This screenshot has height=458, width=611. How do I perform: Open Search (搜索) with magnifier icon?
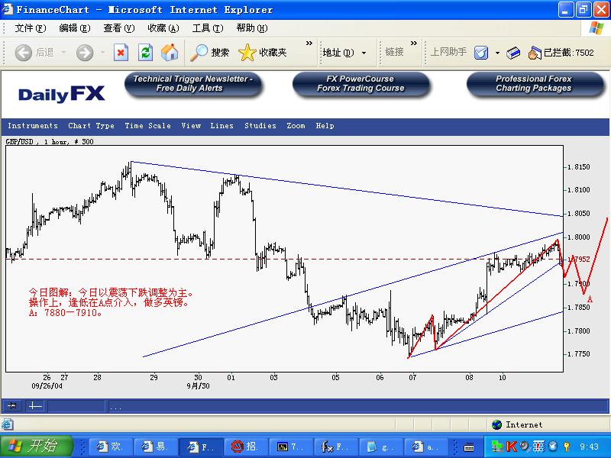tap(199, 52)
